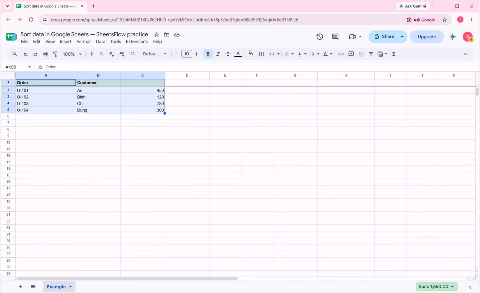Add a comment toolbar icon
The width and height of the screenshot is (480, 293).
tap(351, 54)
